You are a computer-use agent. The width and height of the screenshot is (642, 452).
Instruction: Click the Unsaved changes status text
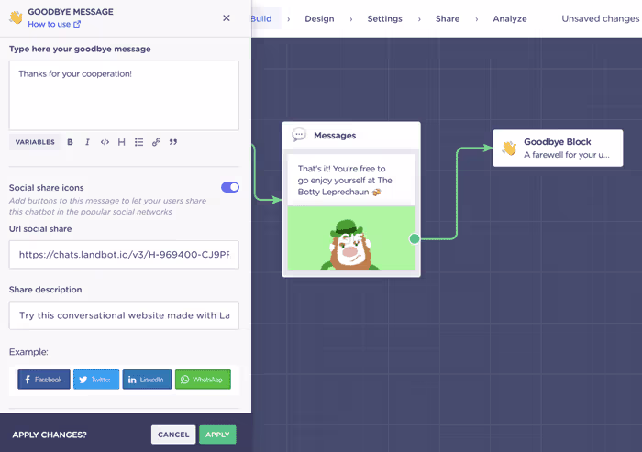(x=600, y=19)
